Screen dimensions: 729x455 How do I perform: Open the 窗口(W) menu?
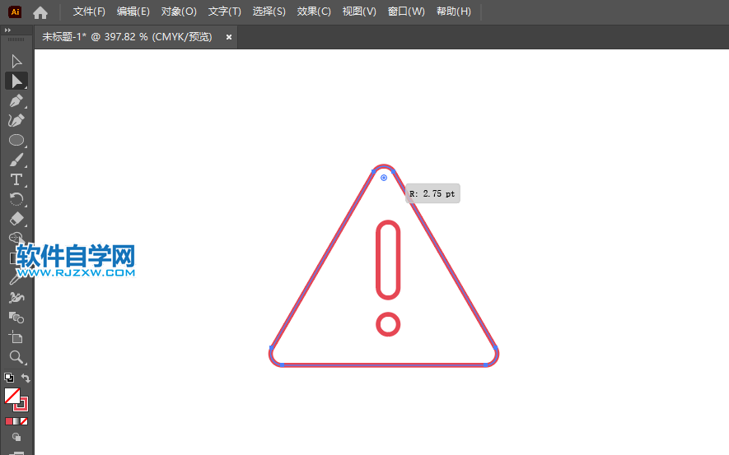click(x=406, y=12)
